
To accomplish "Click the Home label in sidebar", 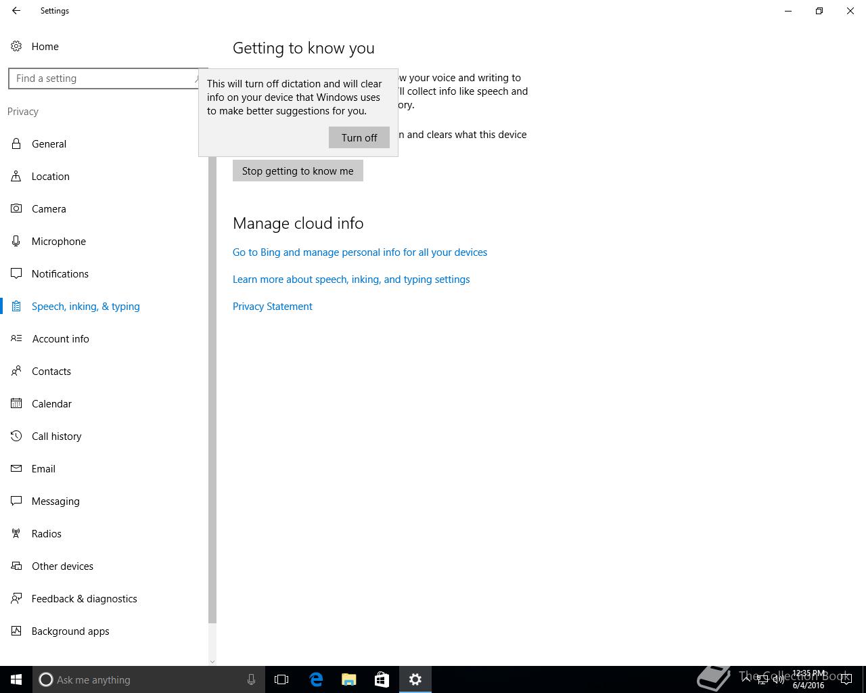I will (45, 46).
